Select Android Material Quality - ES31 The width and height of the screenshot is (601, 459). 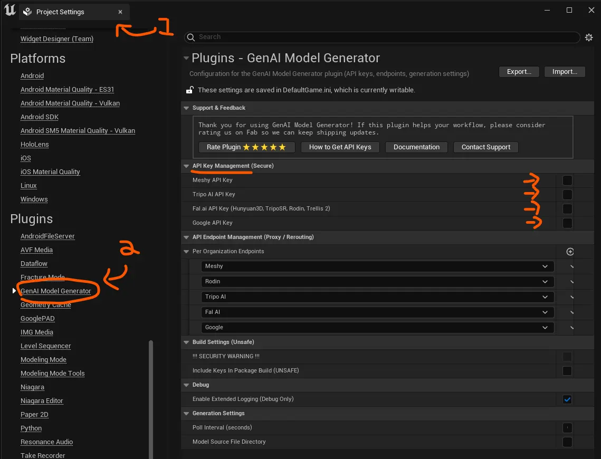pos(67,90)
